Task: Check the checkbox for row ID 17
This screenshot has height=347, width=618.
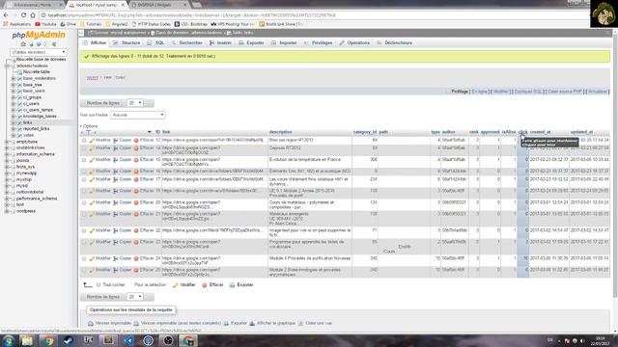Action: click(84, 180)
